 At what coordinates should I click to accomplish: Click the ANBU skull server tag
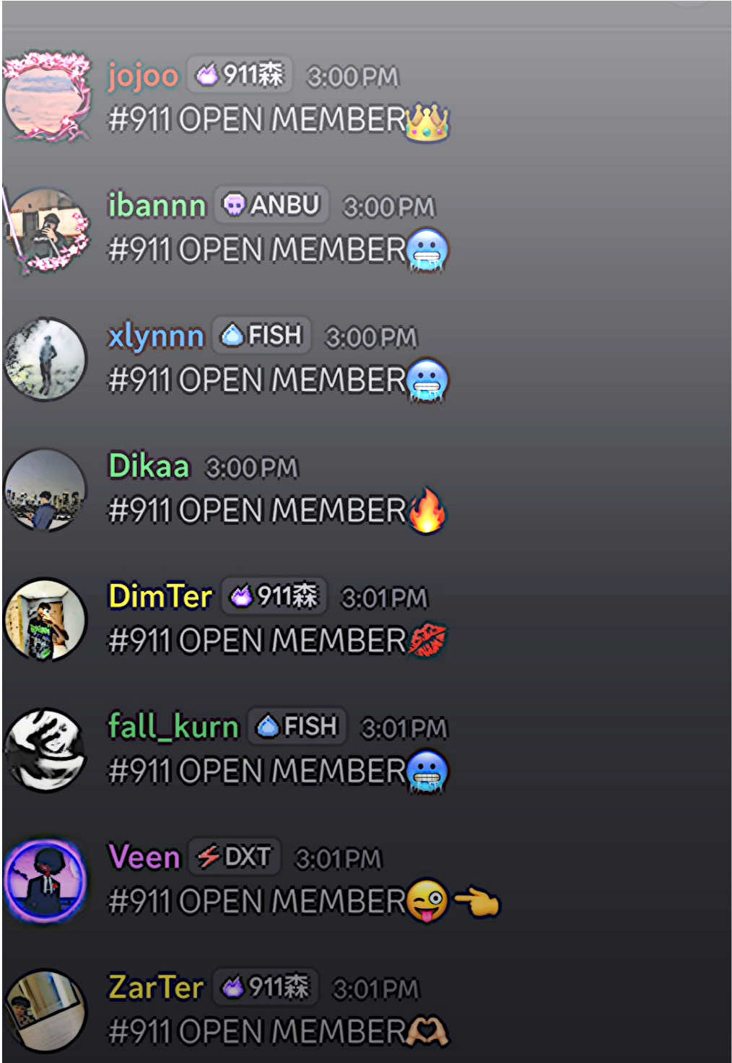click(271, 205)
